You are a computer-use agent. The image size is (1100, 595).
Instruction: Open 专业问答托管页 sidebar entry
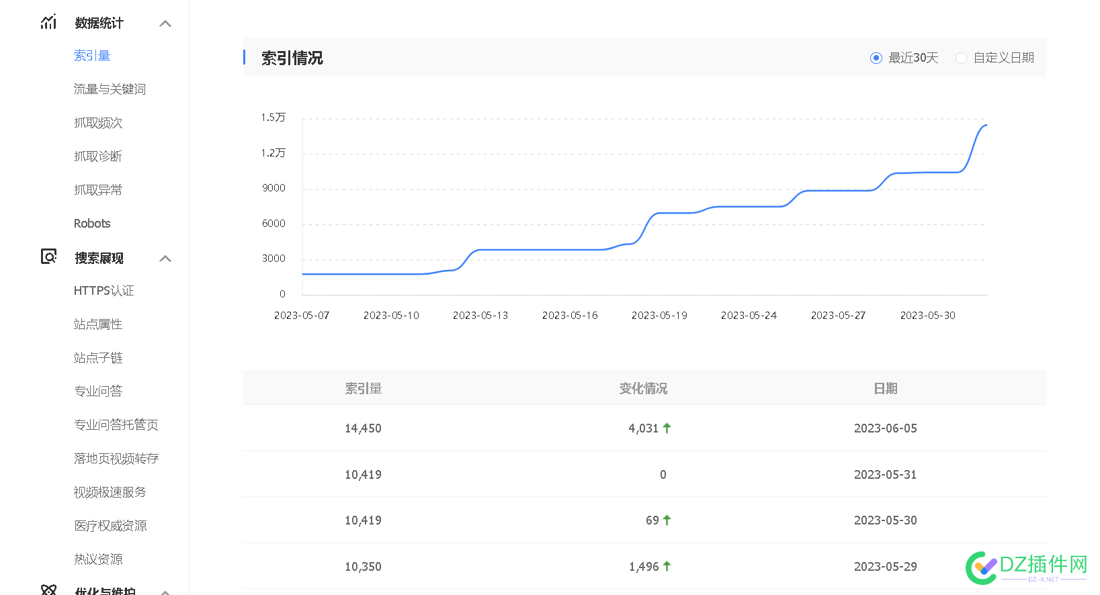click(116, 424)
